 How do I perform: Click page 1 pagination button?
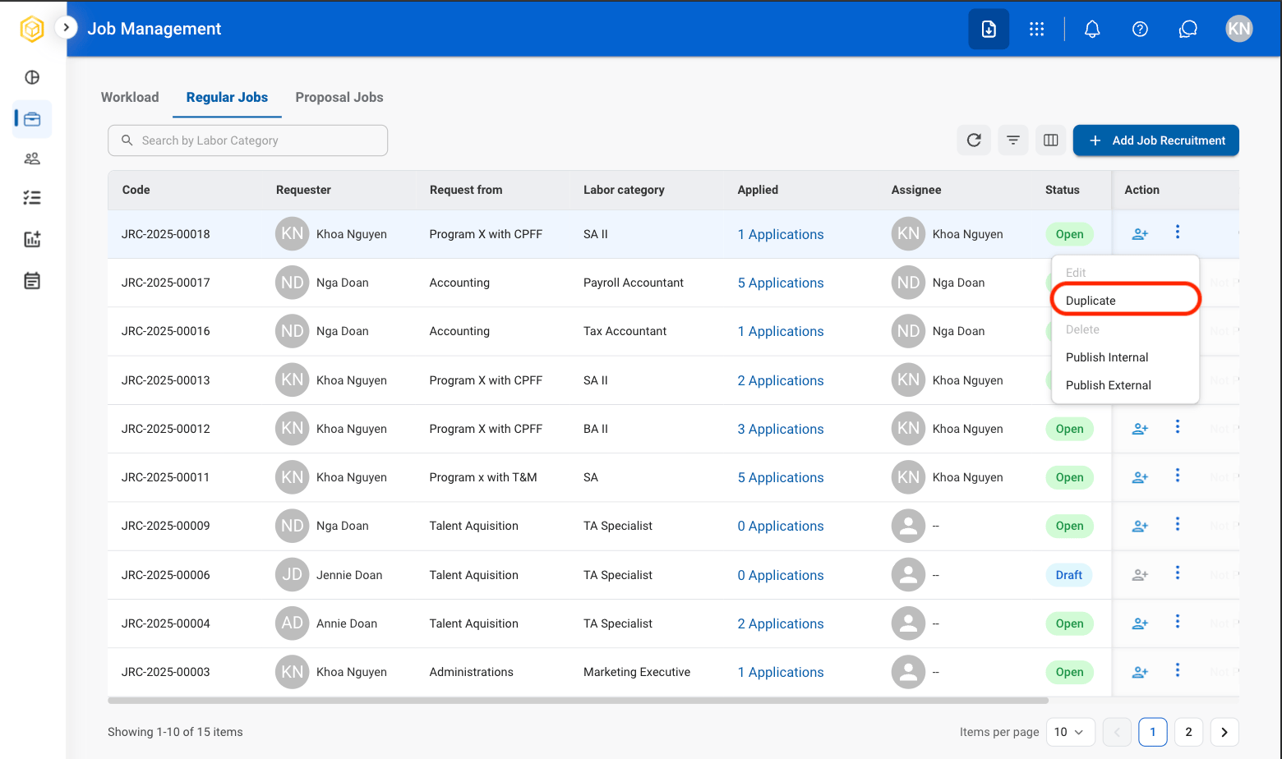[1153, 732]
